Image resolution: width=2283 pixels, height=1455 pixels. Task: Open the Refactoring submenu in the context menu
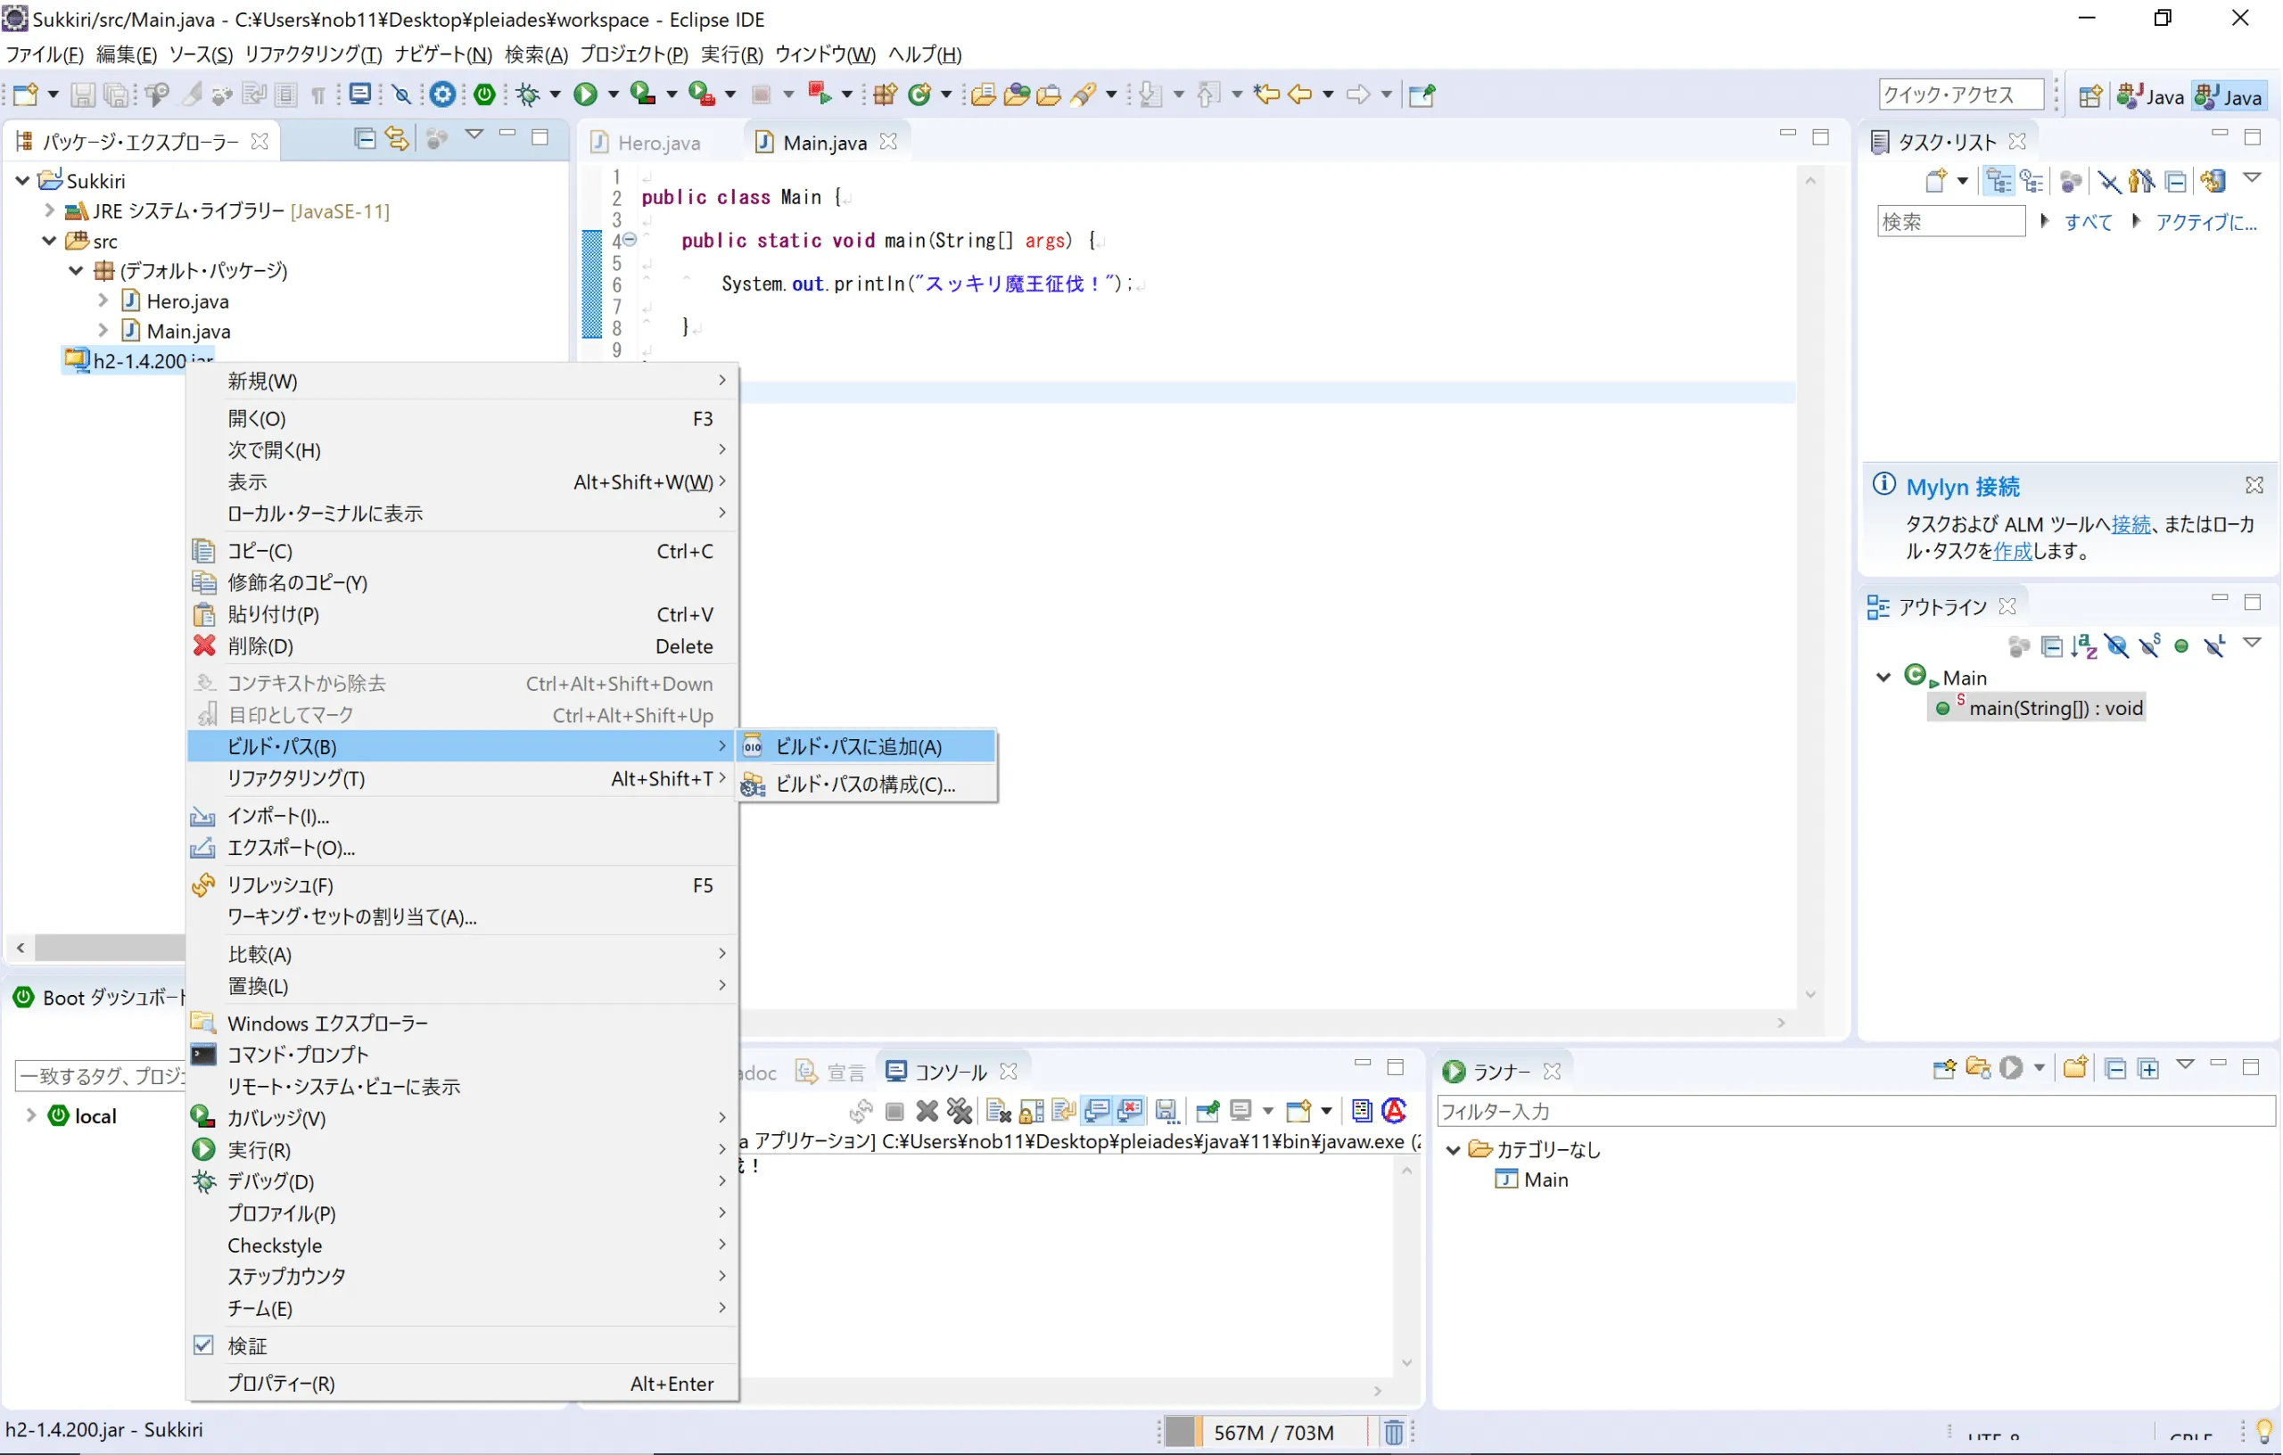(x=462, y=777)
